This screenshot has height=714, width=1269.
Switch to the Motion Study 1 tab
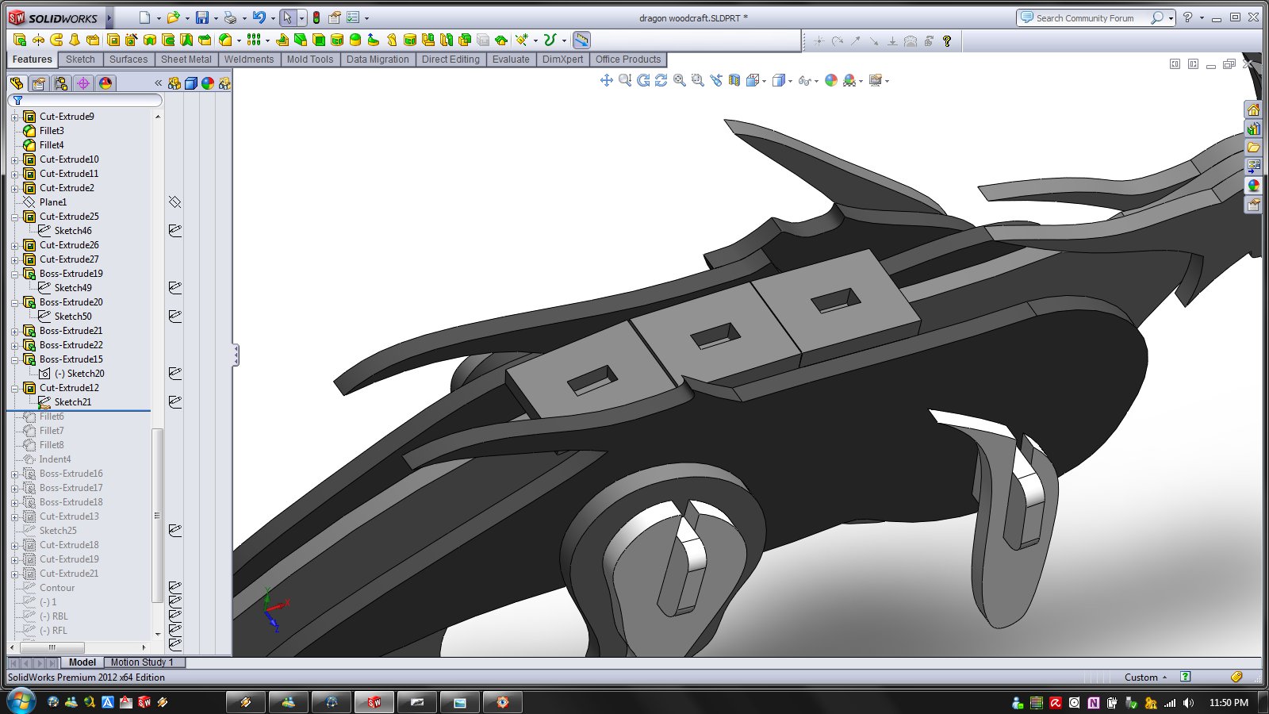tap(141, 662)
